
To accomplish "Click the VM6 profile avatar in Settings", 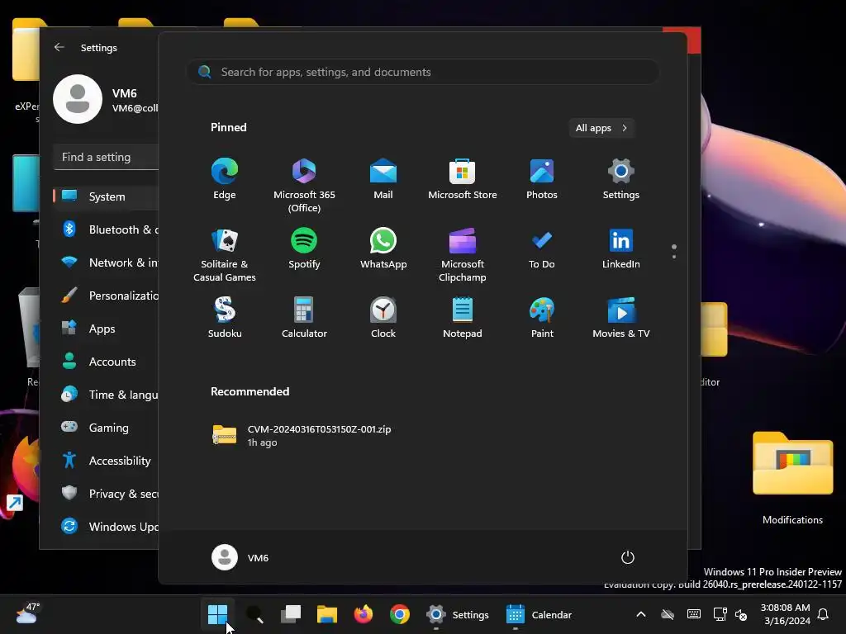I will click(x=78, y=99).
